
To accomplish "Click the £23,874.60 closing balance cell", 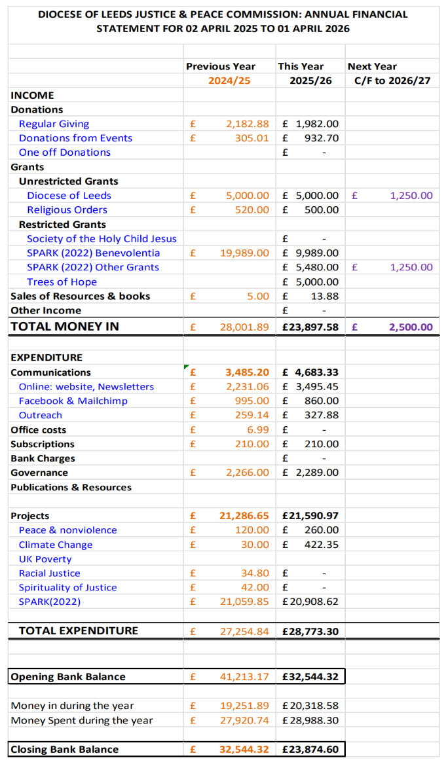I will [x=310, y=750].
